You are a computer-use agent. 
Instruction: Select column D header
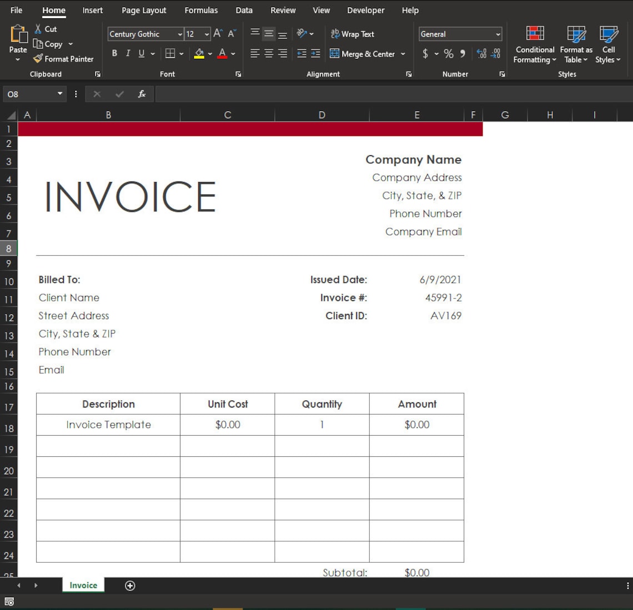click(321, 115)
